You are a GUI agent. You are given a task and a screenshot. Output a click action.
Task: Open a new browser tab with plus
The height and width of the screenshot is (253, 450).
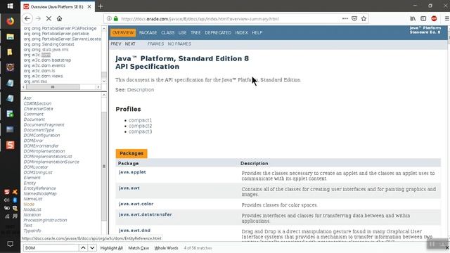[101, 6]
